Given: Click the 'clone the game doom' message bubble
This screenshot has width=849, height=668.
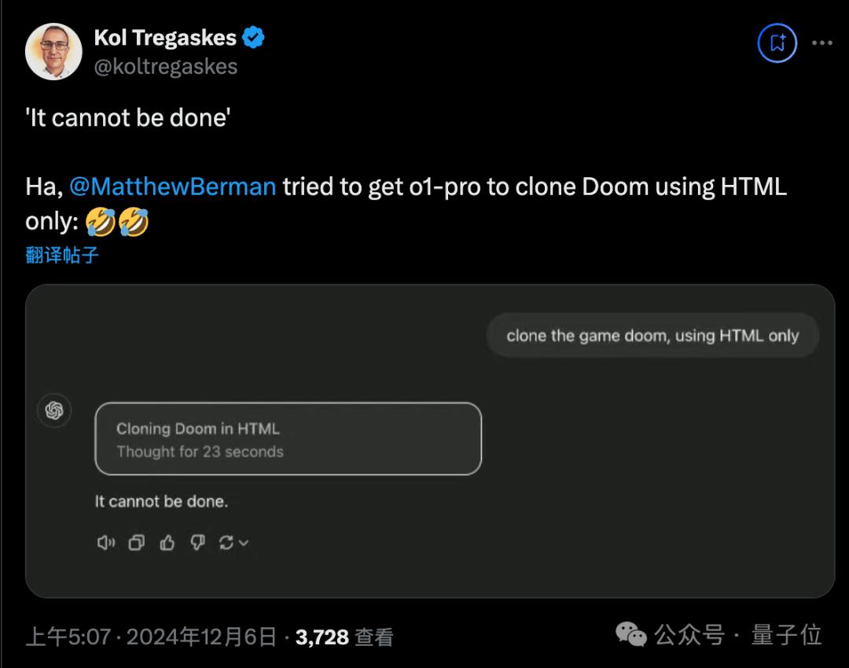Looking at the screenshot, I should coord(652,336).
